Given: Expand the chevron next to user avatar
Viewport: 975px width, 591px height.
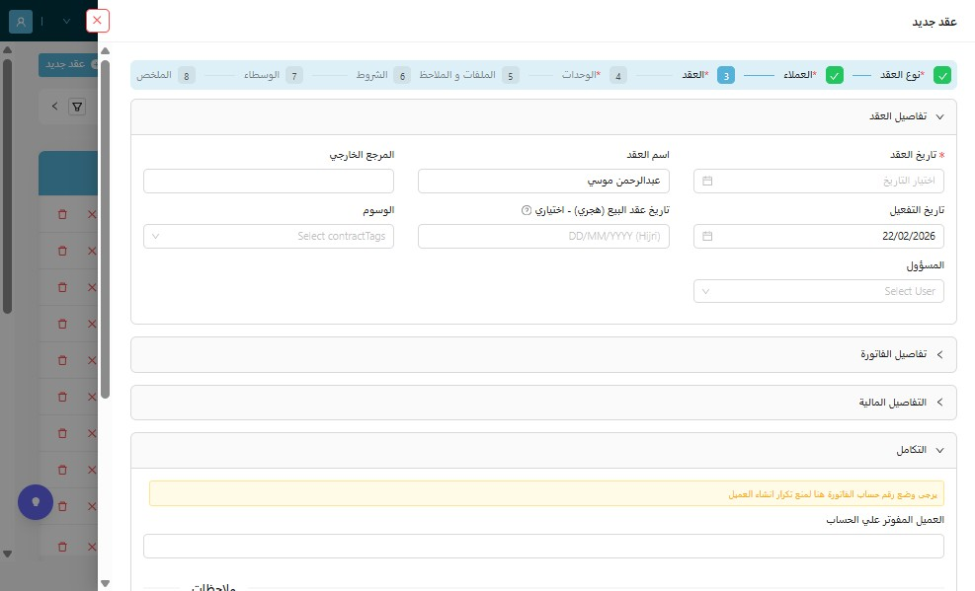Looking at the screenshot, I should click(x=66, y=21).
